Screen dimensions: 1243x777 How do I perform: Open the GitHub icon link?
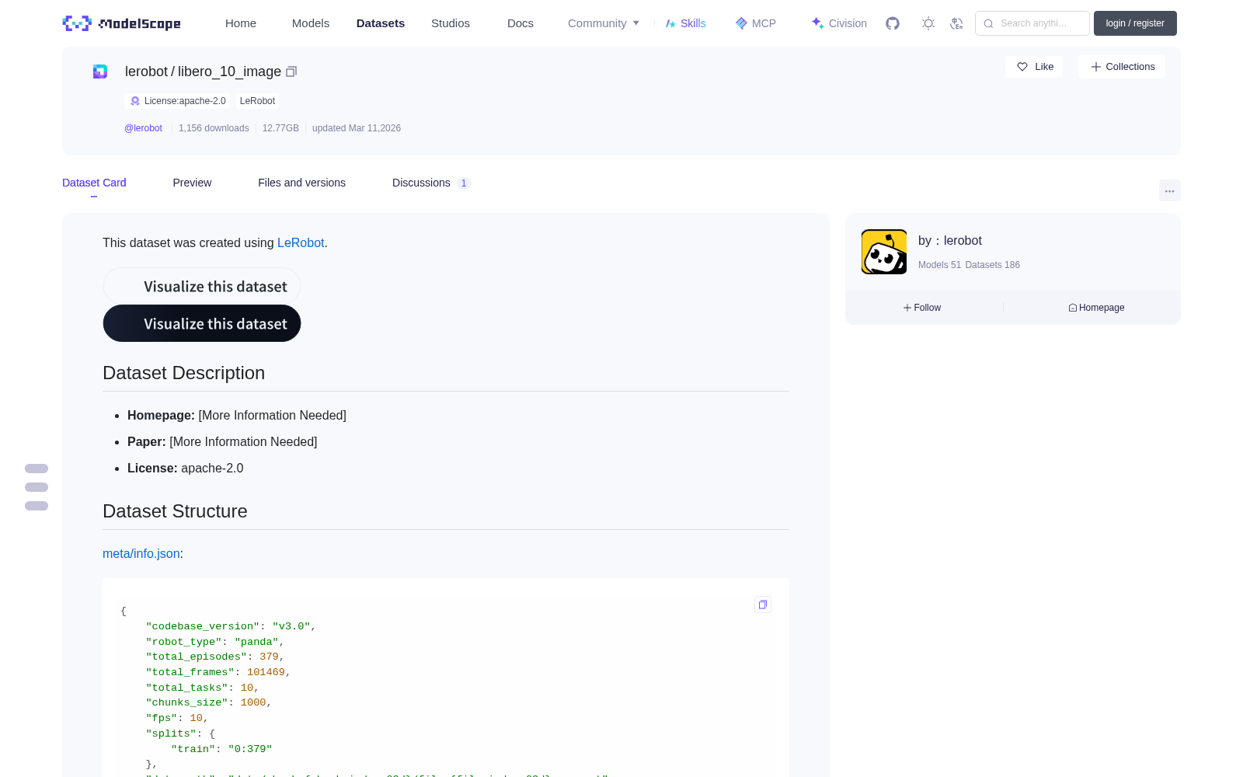point(893,23)
